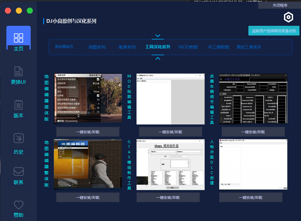
Task: Click the 赞助 heart icon
Action: click(19, 205)
